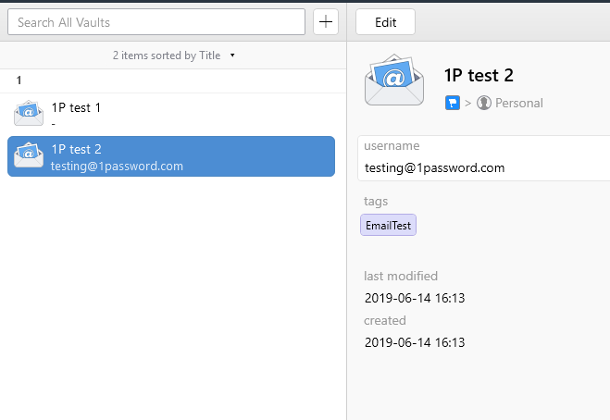Open the sort order dropdown arrow
Screen dimensions: 610x420
click(x=232, y=56)
